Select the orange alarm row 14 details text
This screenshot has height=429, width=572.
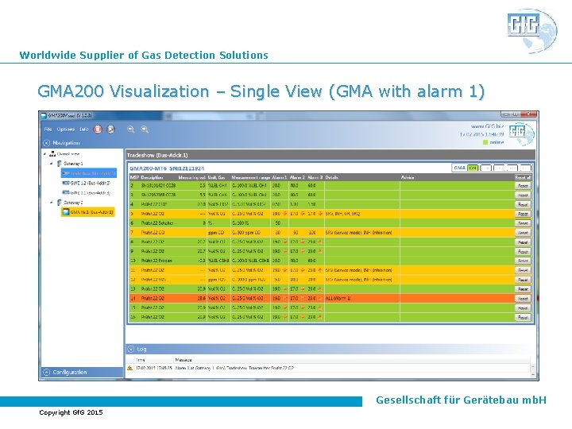(x=338, y=299)
